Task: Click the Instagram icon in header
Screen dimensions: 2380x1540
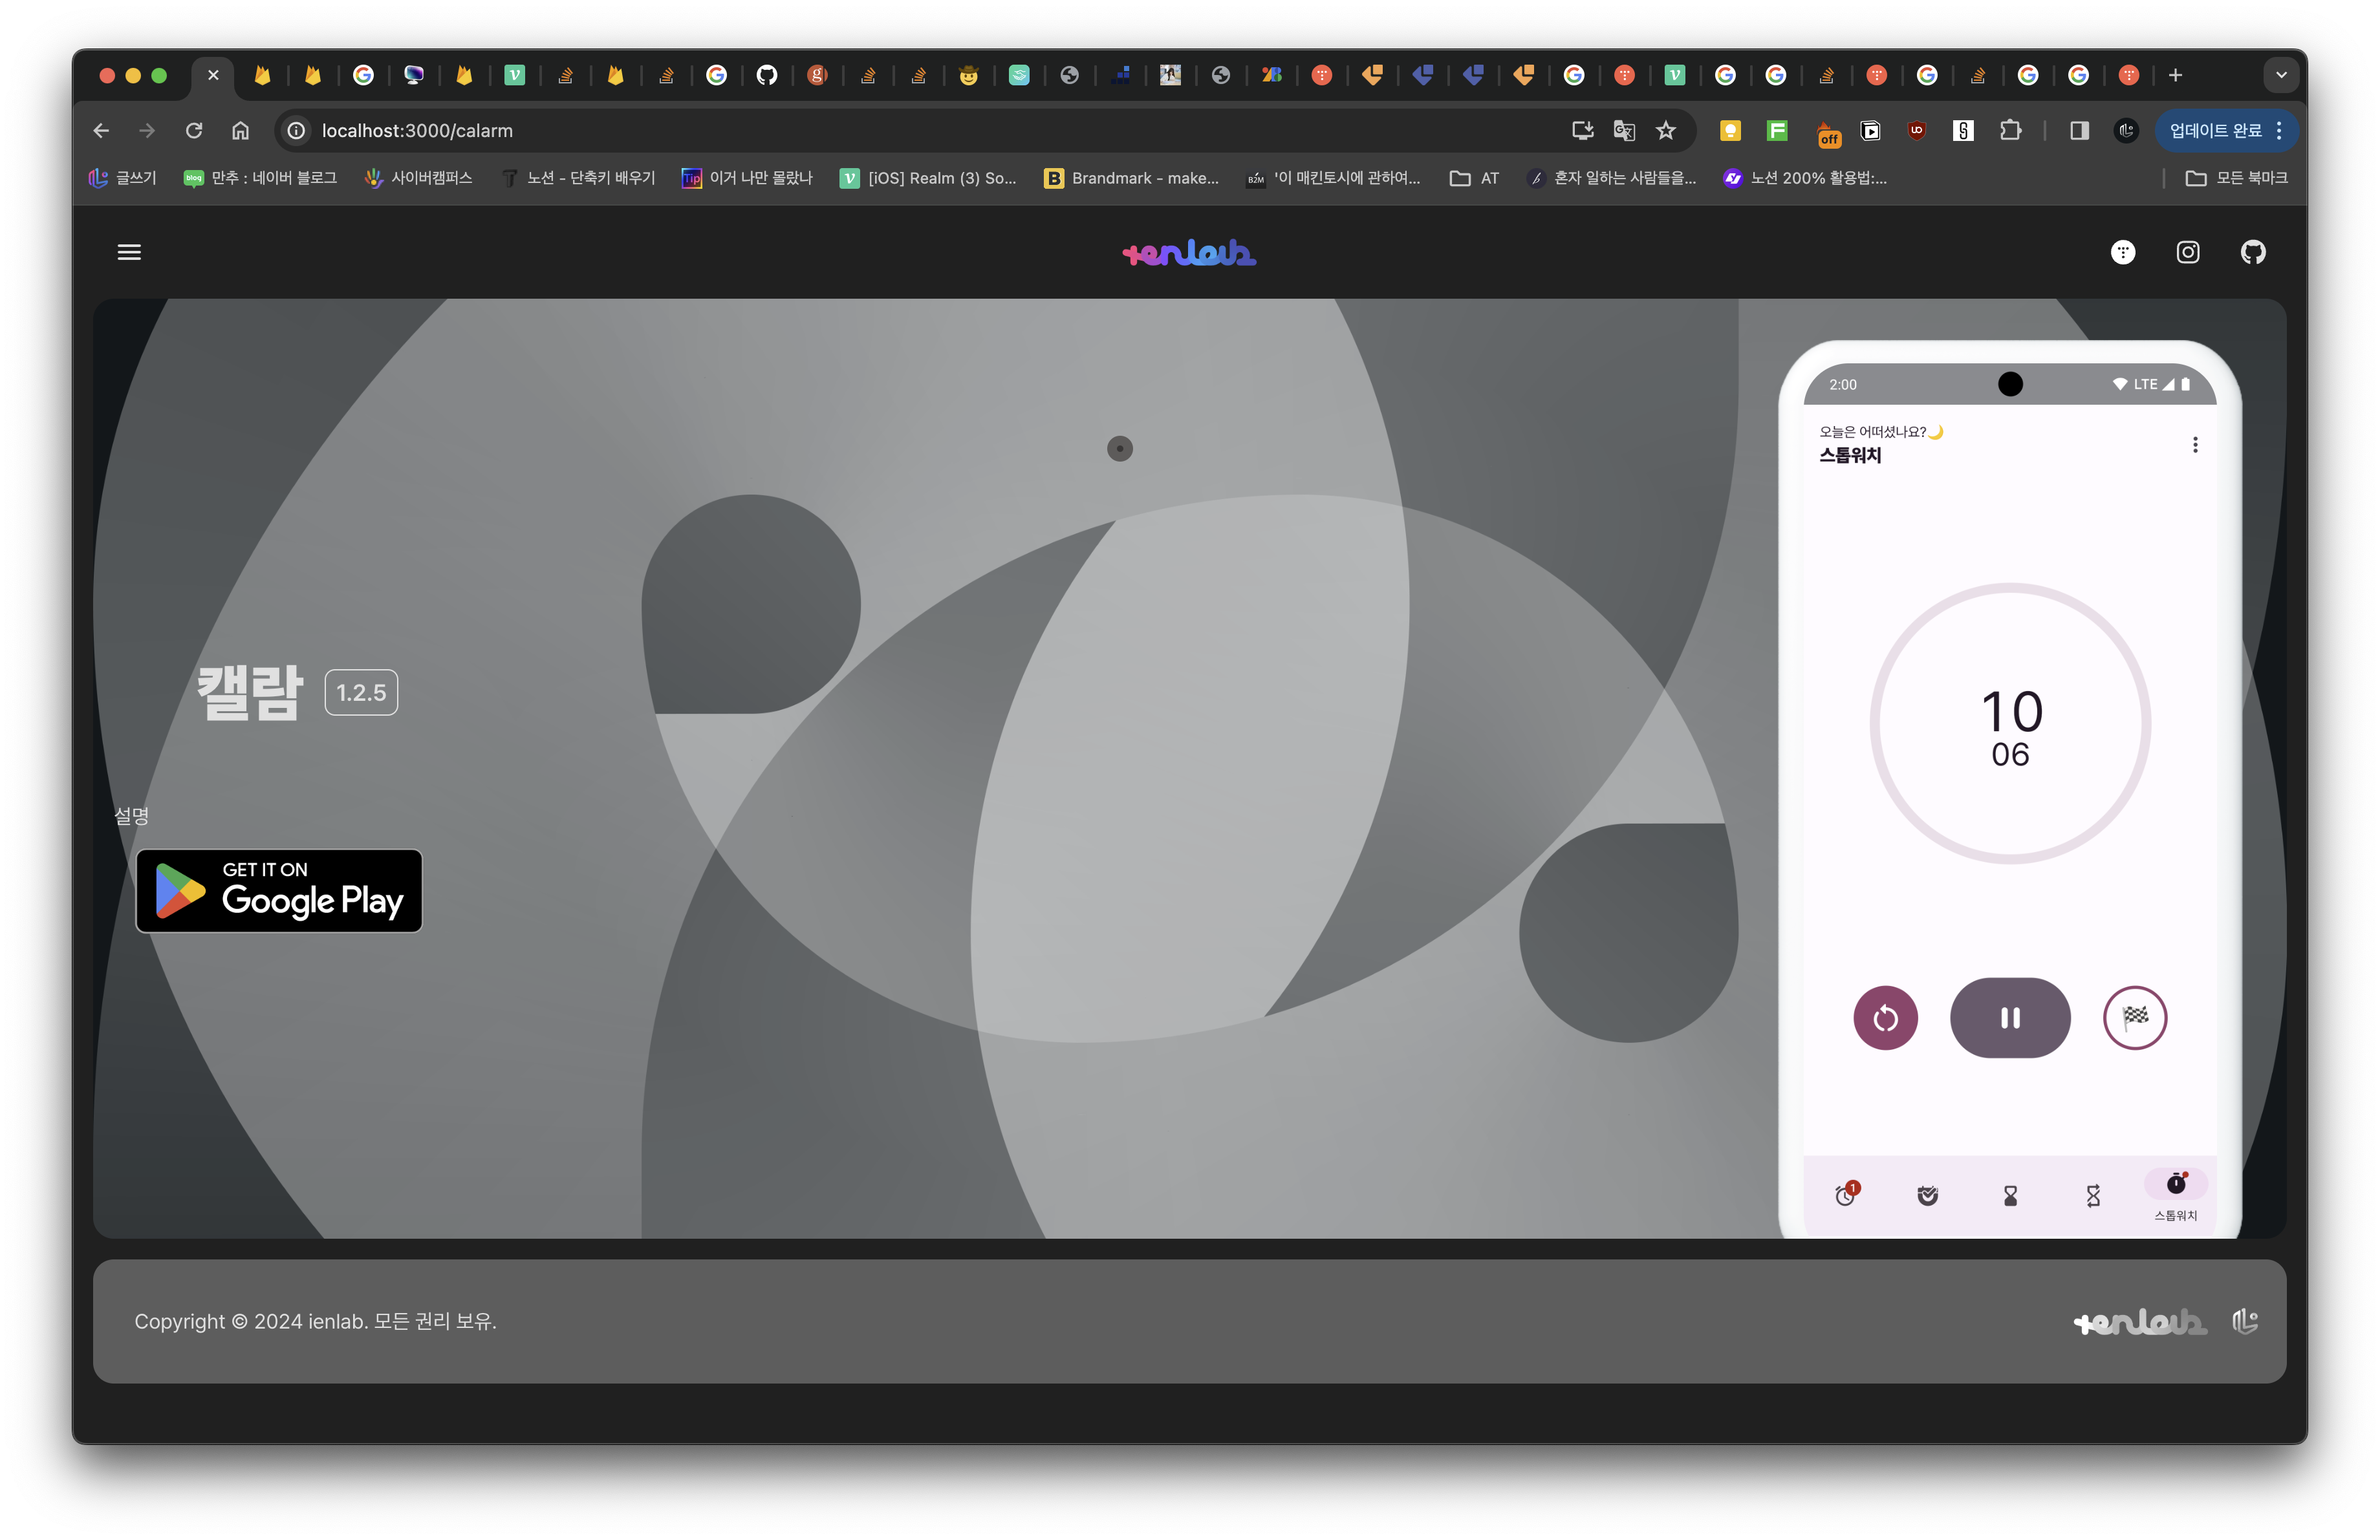Action: tap(2187, 252)
